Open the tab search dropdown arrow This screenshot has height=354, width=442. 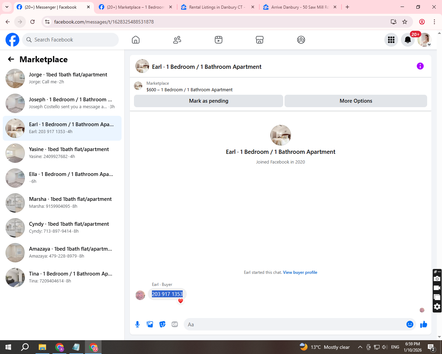tap(7, 7)
